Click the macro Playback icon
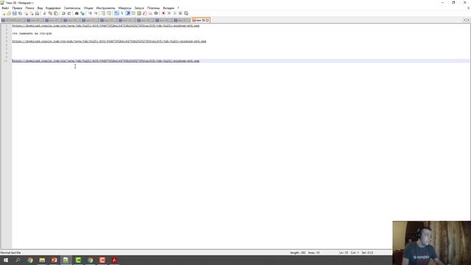This screenshot has height=265, width=471. (175, 13)
